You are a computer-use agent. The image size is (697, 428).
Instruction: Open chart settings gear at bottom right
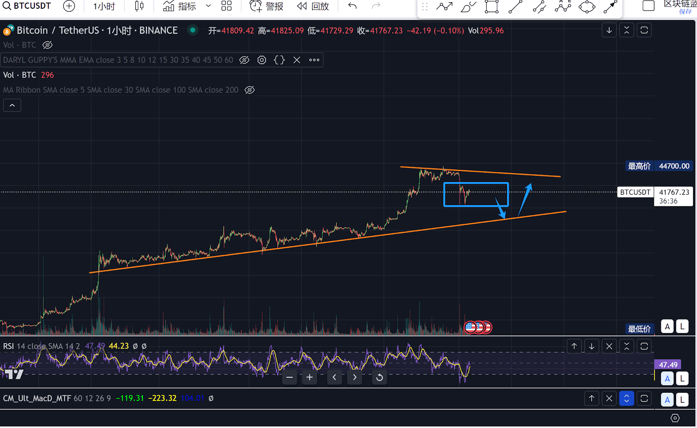coord(675,418)
